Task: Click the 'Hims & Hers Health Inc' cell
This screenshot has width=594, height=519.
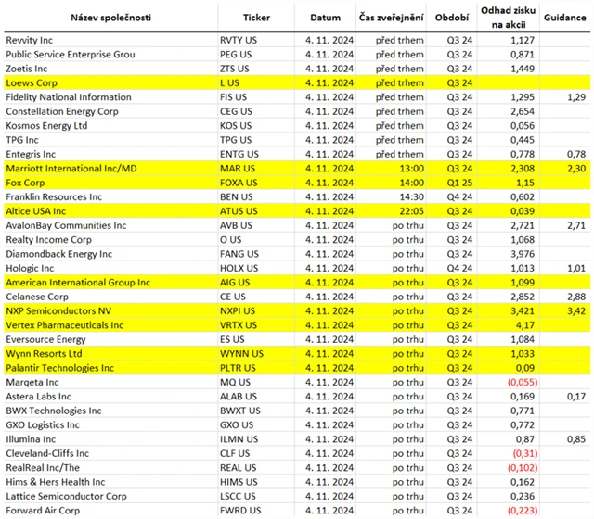Action: coord(56,482)
